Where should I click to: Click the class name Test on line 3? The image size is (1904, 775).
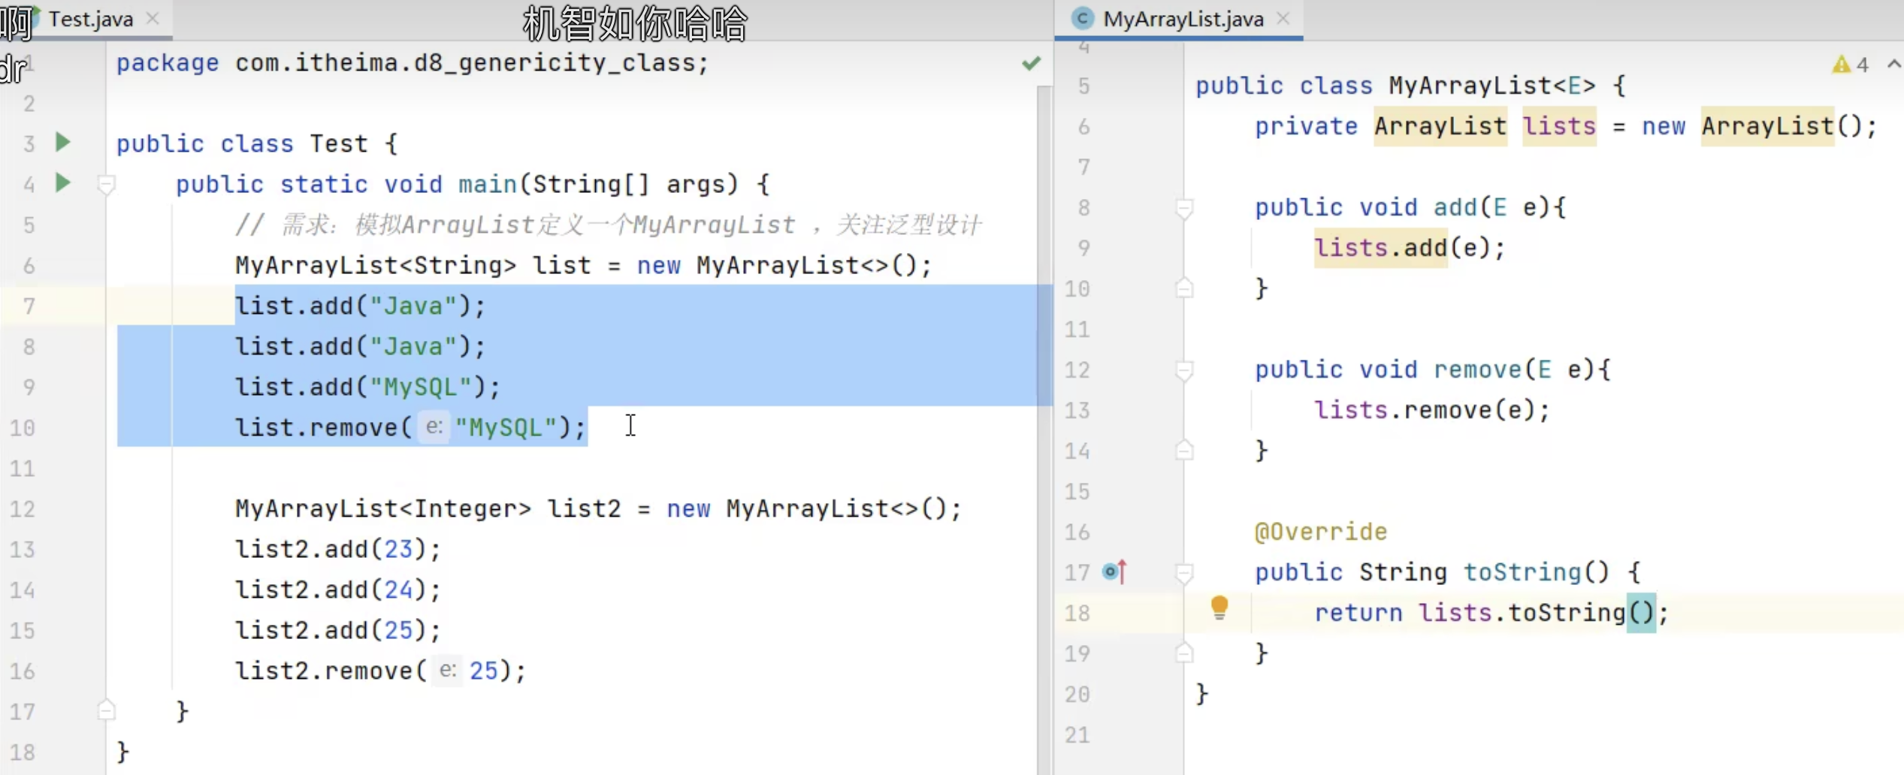tap(339, 143)
